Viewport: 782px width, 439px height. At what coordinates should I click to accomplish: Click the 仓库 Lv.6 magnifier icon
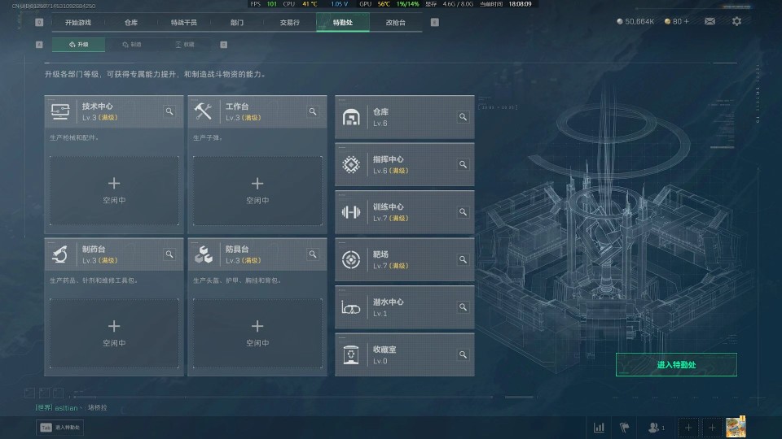click(463, 117)
